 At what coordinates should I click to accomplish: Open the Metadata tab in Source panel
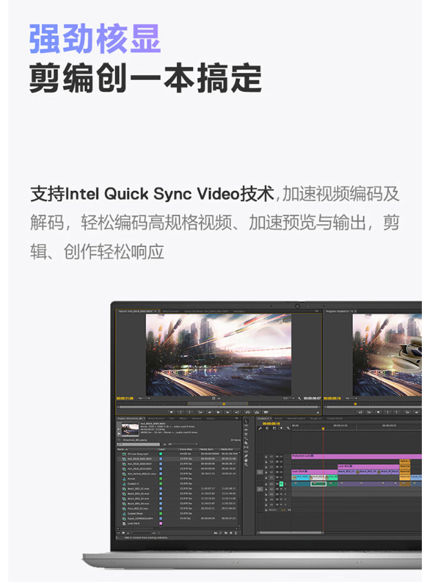click(x=239, y=312)
